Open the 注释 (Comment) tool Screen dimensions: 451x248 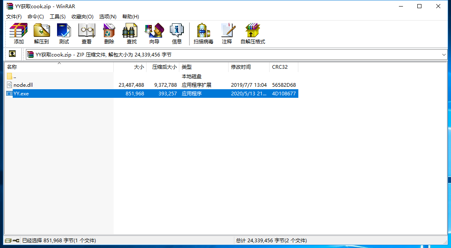point(227,34)
